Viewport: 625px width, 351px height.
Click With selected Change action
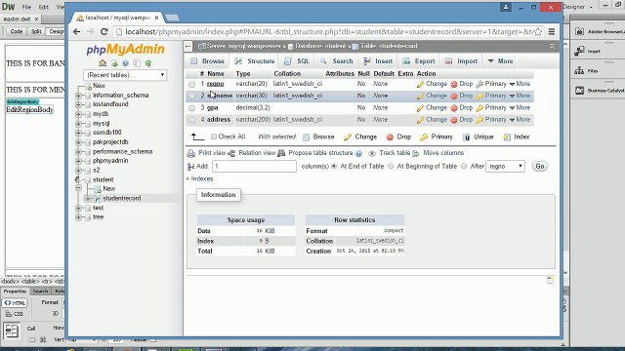pos(360,136)
